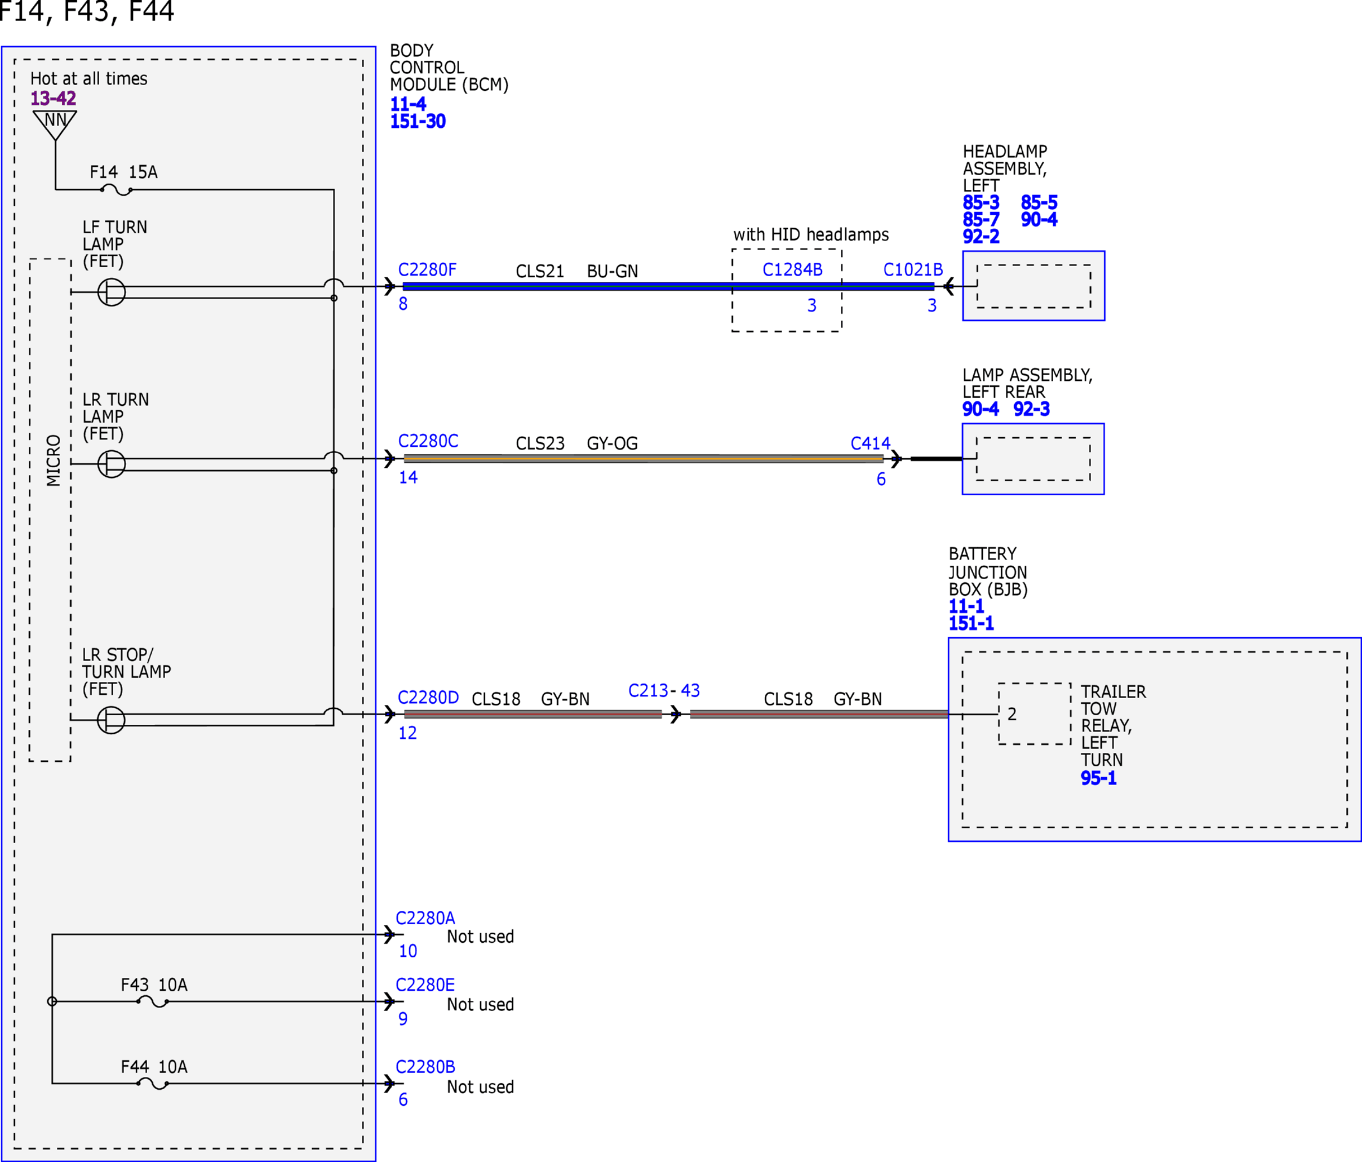Screen dimensions: 1362x1162
Task: Click the left headlamp assembly component box
Action: (x=1033, y=286)
